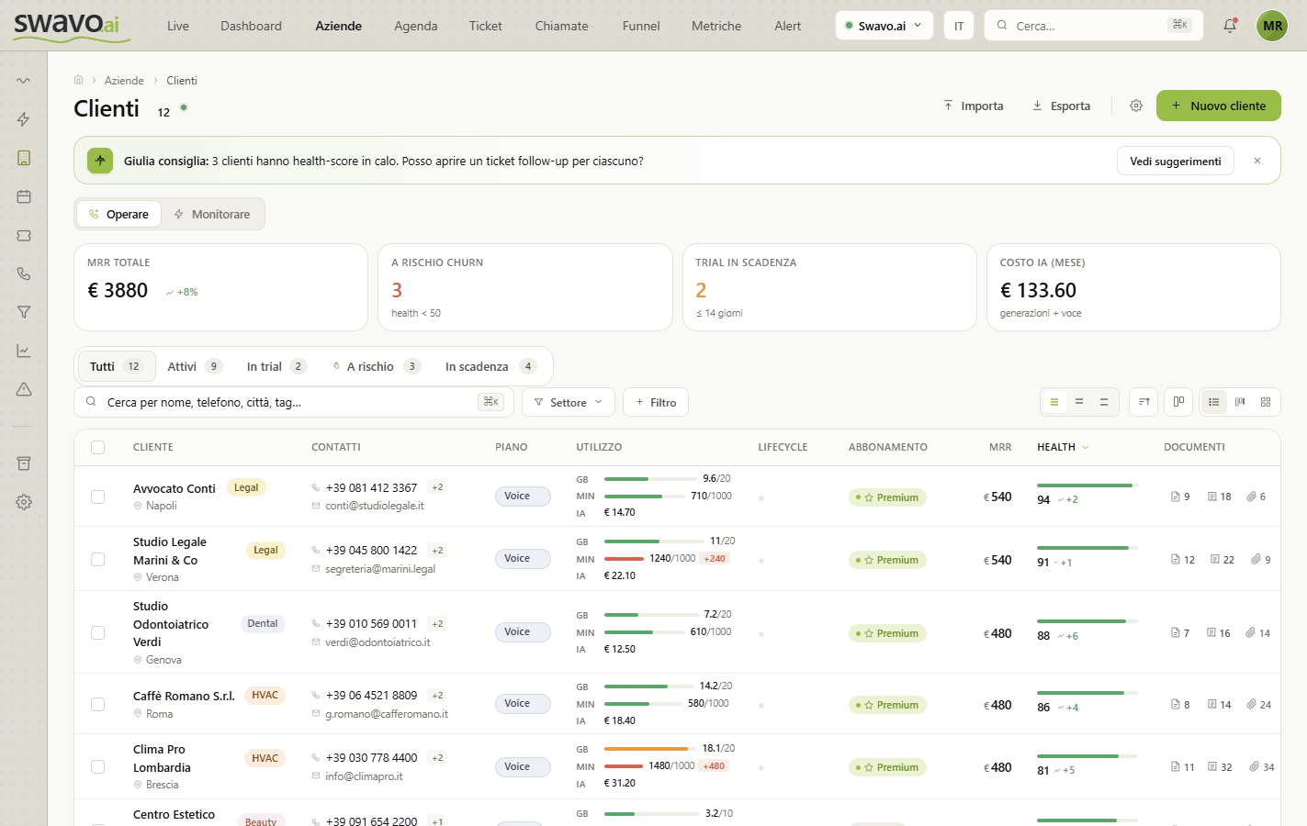Sort by the HEALTH column chevron
1307x826 pixels.
coord(1085,448)
